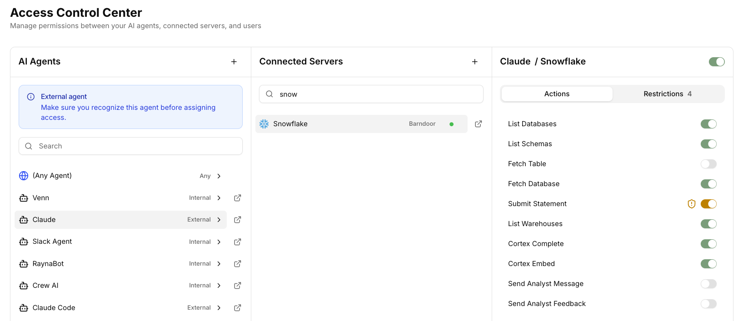Select the Snowflake server row

tap(361, 124)
